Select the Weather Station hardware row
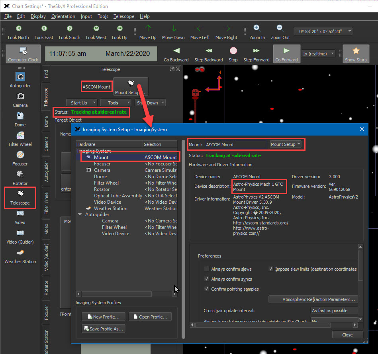 pyautogui.click(x=127, y=208)
